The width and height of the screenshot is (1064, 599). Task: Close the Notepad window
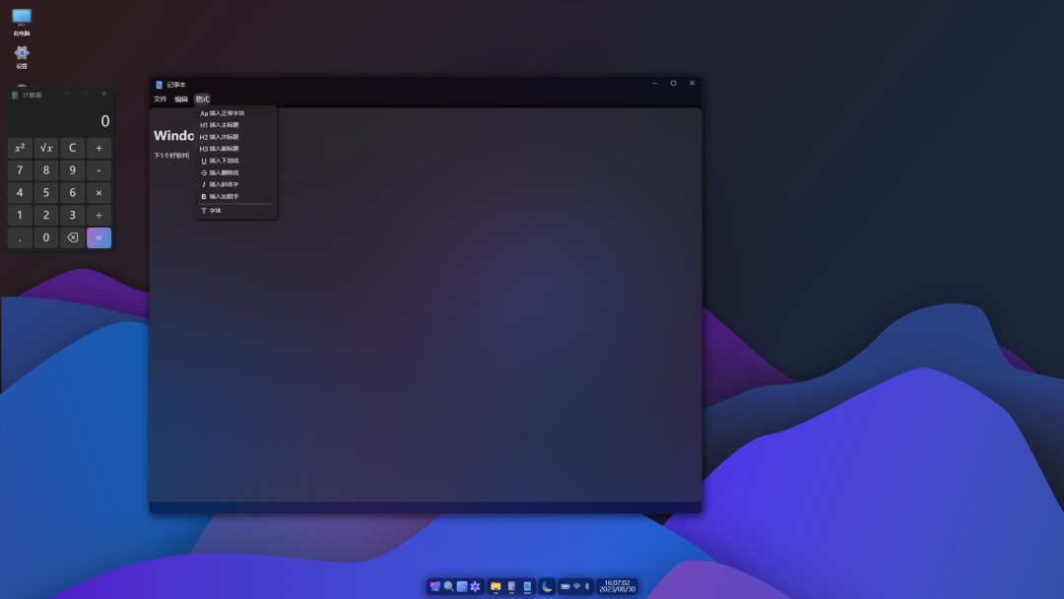click(693, 84)
